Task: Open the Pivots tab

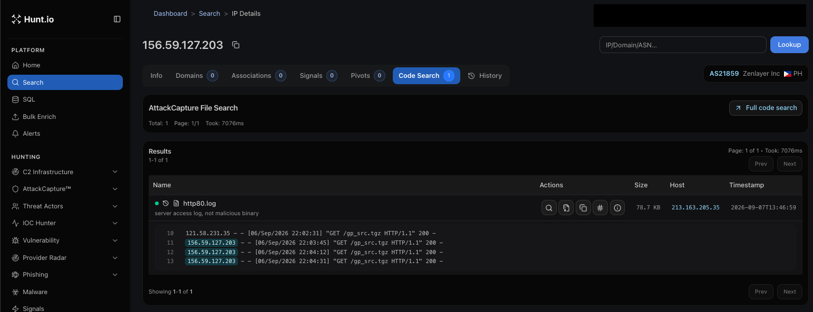Action: coord(368,76)
